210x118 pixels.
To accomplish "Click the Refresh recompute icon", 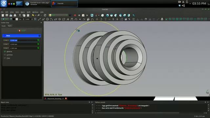I will [45, 15].
